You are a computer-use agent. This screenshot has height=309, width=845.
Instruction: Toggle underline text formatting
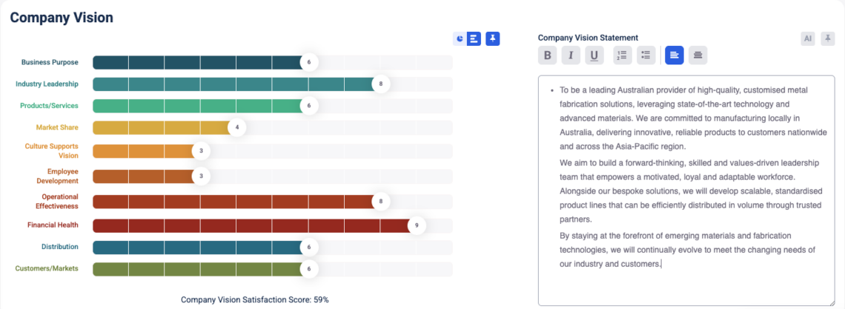[594, 55]
